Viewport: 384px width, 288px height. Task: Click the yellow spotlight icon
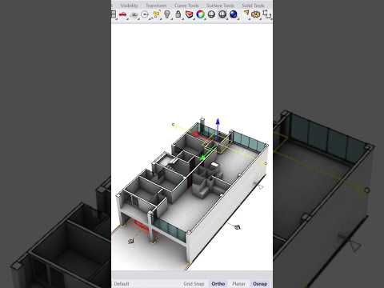(x=246, y=14)
